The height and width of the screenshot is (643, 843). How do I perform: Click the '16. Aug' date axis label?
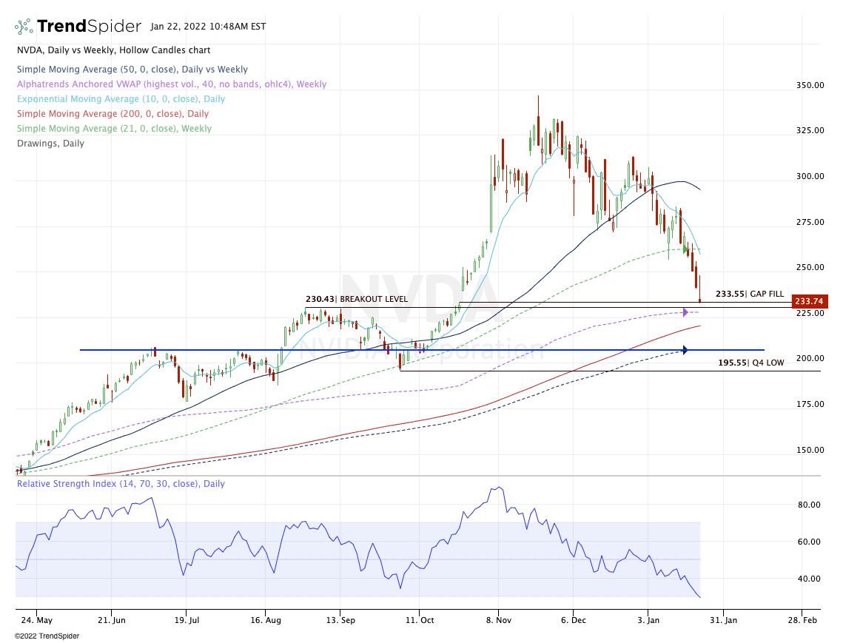(x=266, y=620)
